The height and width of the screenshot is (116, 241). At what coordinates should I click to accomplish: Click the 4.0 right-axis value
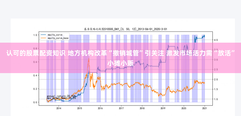(216, 40)
